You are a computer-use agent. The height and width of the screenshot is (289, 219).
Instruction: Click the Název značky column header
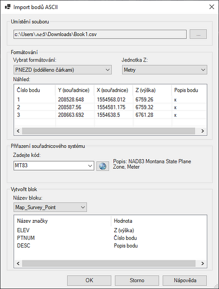63,221
